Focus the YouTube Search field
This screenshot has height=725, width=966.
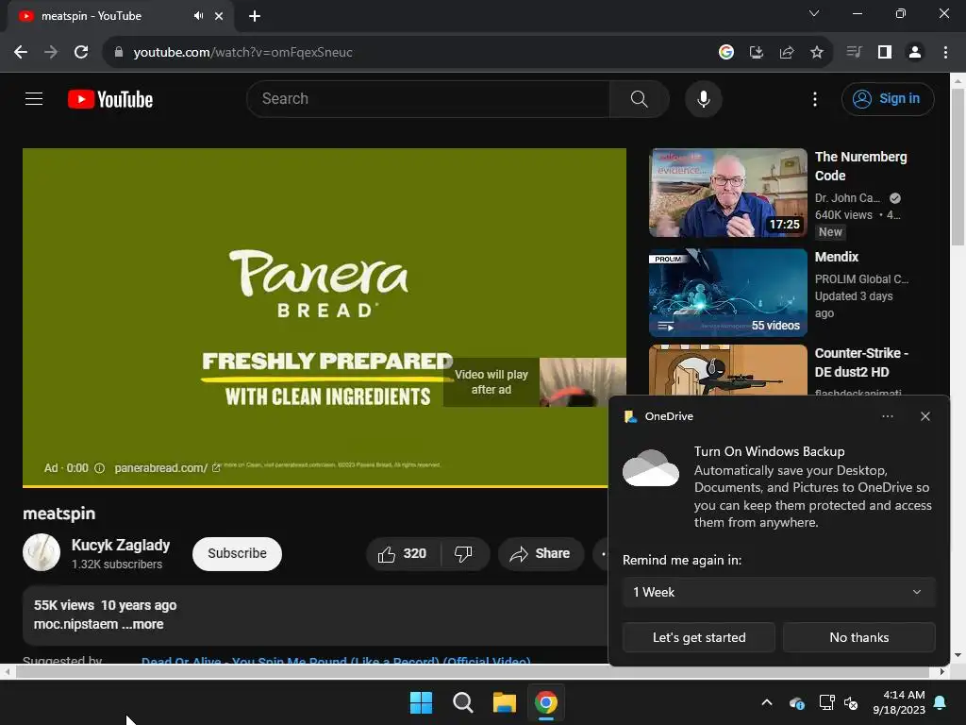[428, 98]
